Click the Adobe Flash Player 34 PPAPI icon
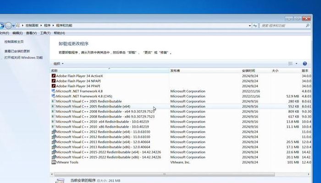321x183 pixels. click(54, 86)
